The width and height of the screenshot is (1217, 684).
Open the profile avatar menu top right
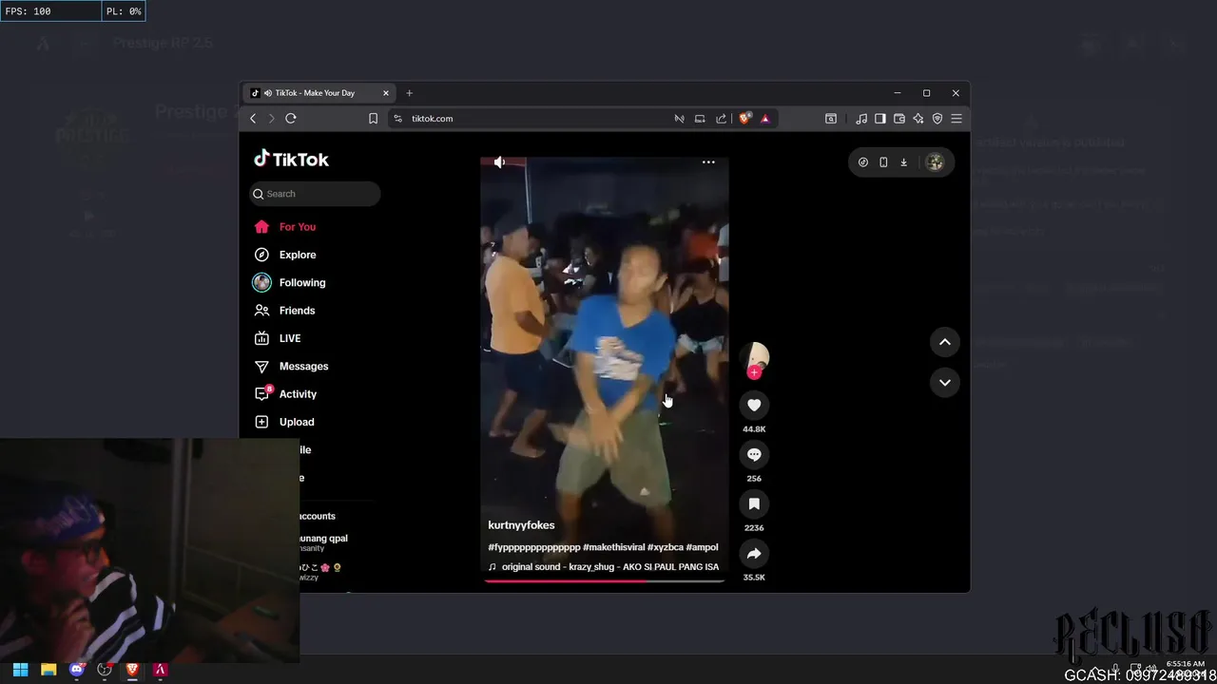[x=935, y=162]
